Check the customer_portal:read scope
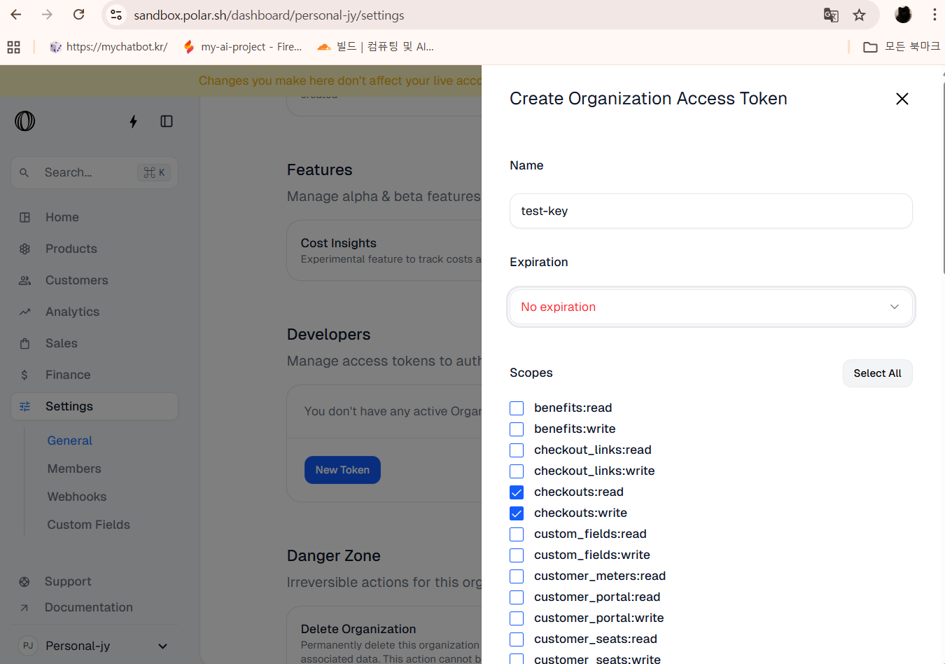This screenshot has width=945, height=664. [517, 597]
